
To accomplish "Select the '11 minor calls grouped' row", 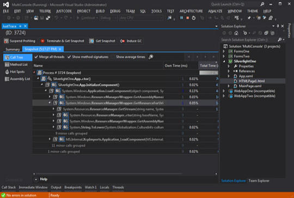I will point(125,146).
